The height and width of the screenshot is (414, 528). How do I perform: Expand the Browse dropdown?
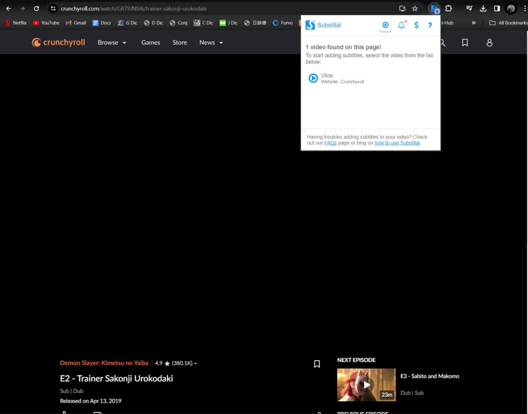tap(111, 42)
